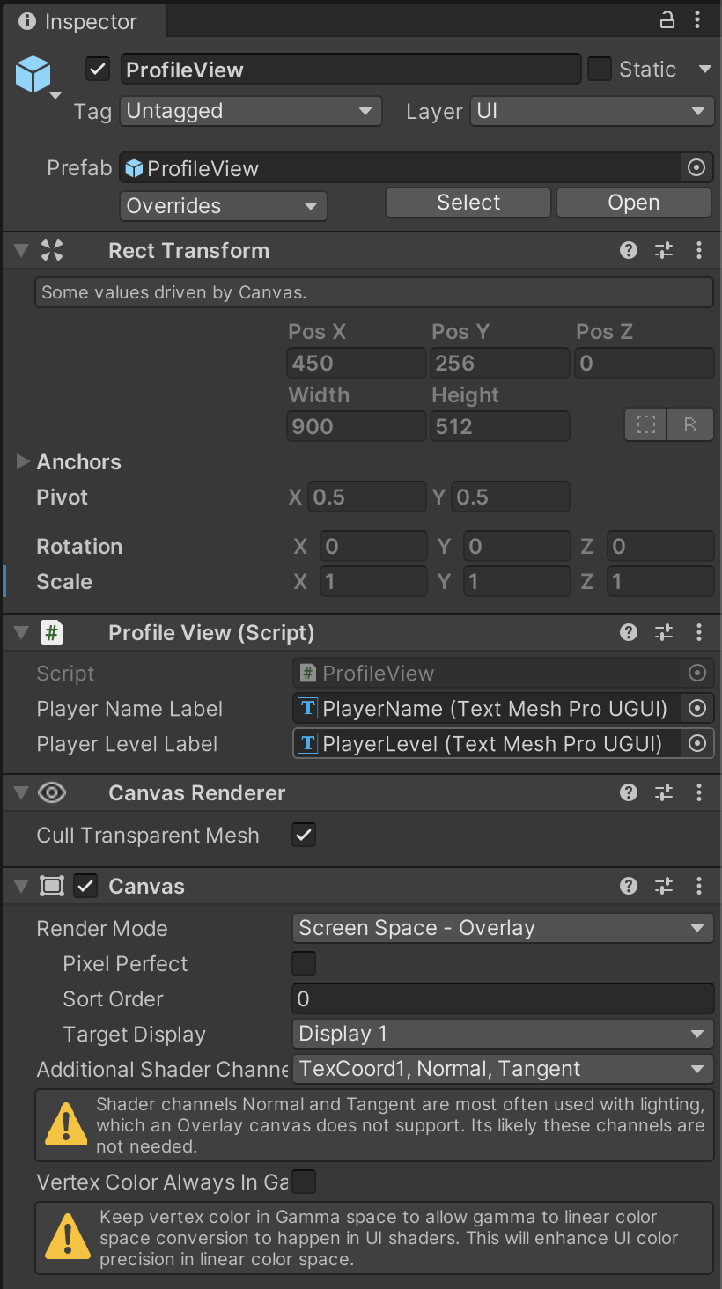Click the Inspector lock icon
This screenshot has width=722, height=1289.
(667, 19)
